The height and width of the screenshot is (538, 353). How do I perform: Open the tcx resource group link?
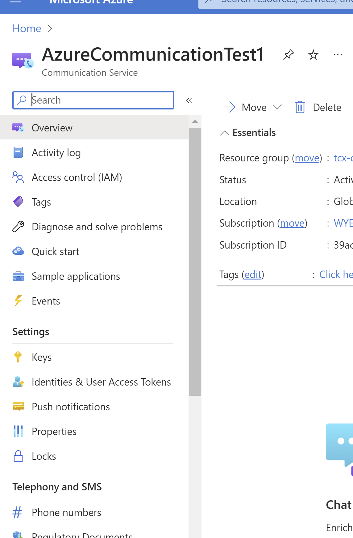[343, 158]
